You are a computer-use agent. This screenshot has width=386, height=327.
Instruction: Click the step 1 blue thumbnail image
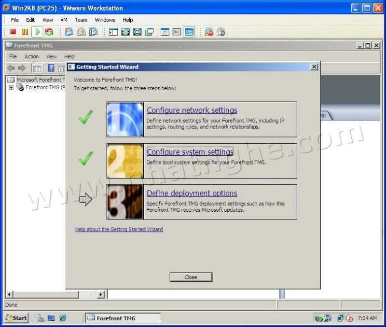[x=125, y=119]
